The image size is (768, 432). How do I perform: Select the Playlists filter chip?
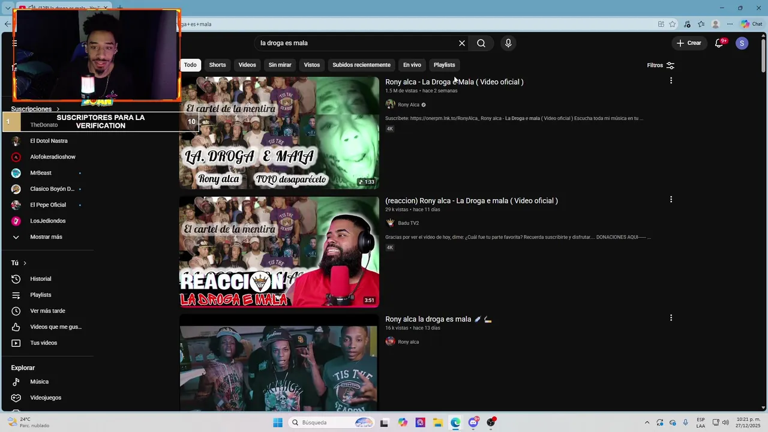coord(444,65)
